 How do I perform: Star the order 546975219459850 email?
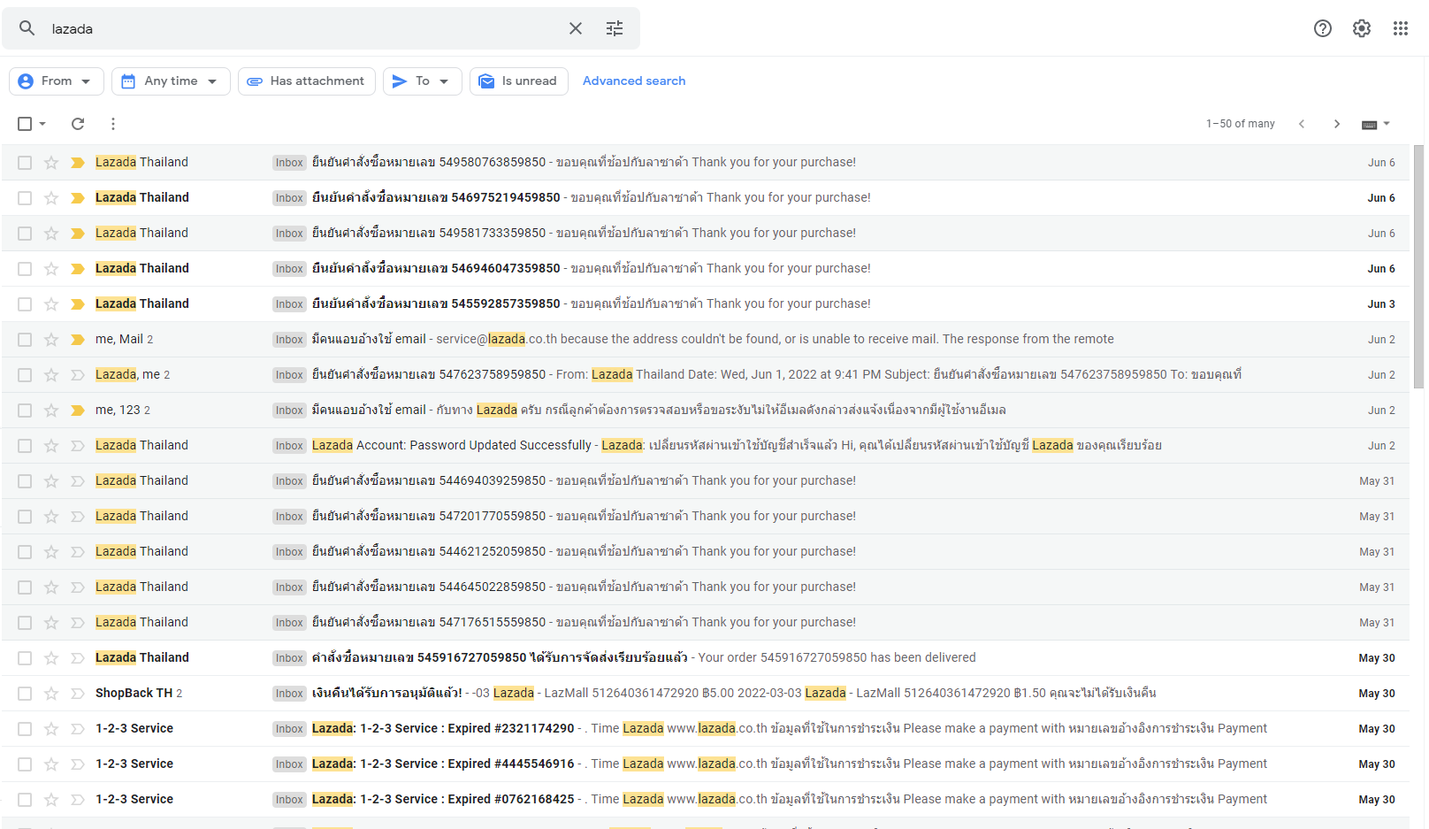tap(51, 198)
